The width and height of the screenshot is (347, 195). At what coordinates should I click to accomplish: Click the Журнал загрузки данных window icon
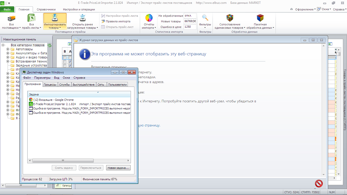pyautogui.click(x=76, y=40)
